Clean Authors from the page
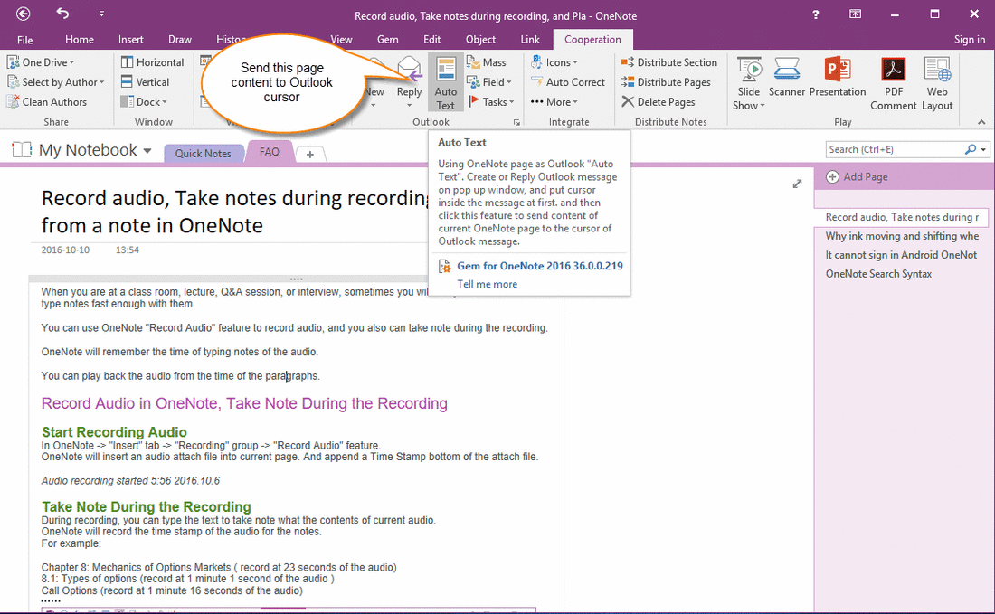Image resolution: width=995 pixels, height=614 pixels. 46,101
